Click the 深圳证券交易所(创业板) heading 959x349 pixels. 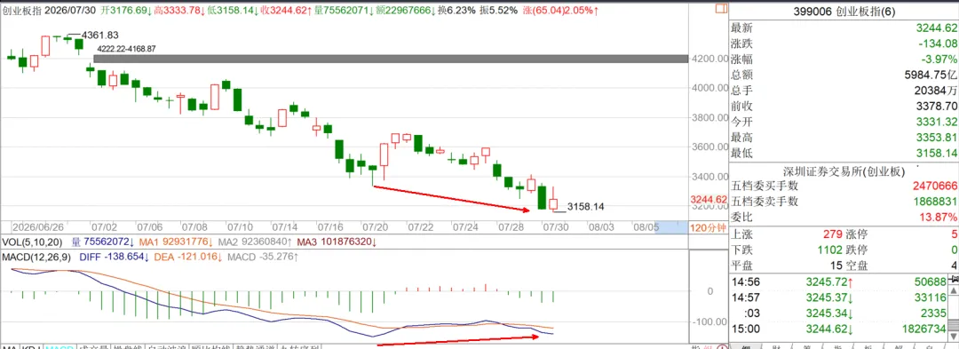click(844, 172)
